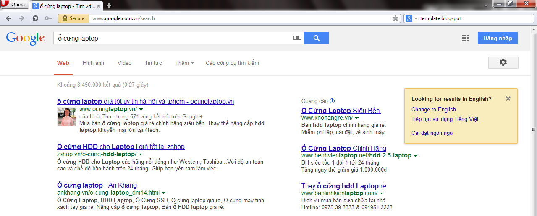This screenshot has height=216, width=537.
Task: Click the 'template blogspot' search field
Action: 474,18
